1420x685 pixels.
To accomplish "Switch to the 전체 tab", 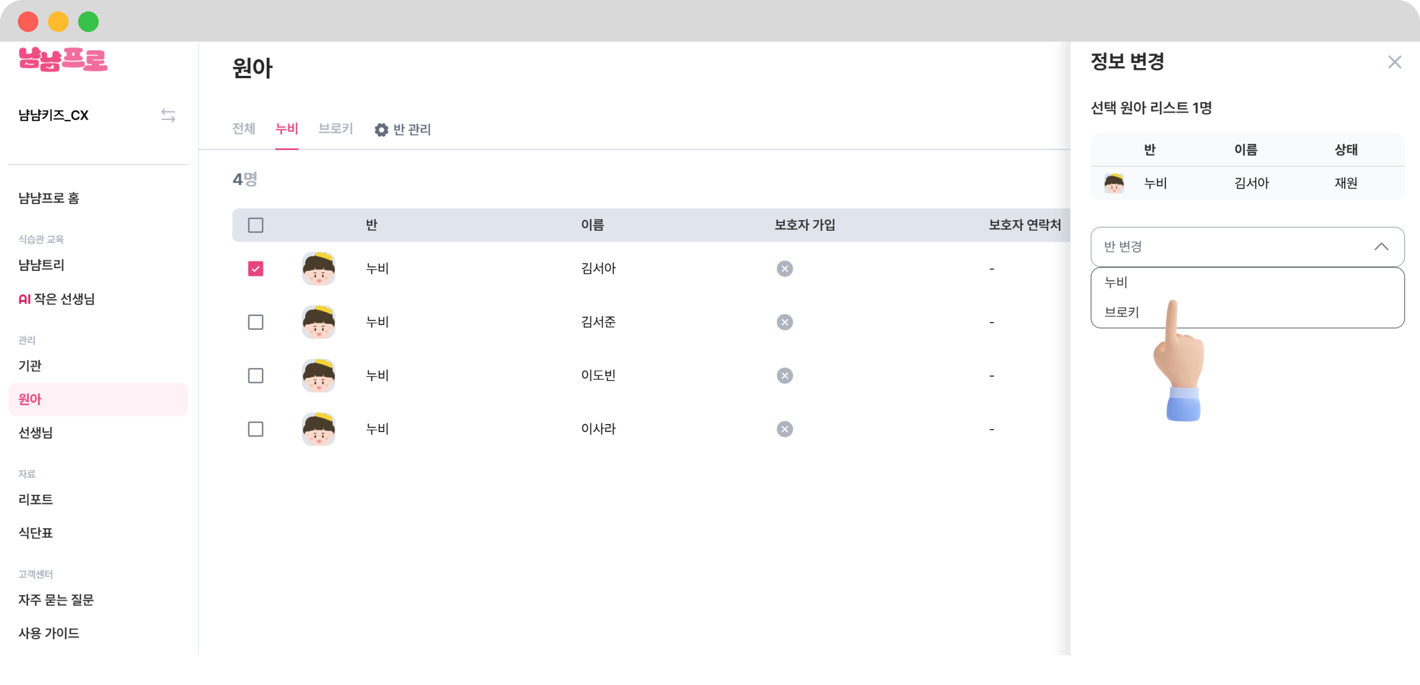I will coord(244,128).
